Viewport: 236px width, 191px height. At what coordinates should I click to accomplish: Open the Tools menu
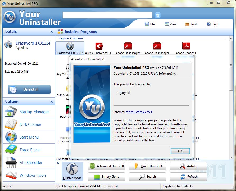click(x=192, y=24)
